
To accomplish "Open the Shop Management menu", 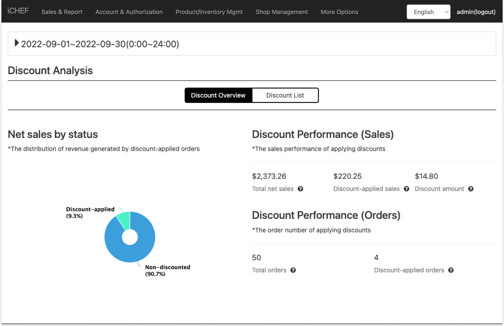I will [282, 12].
